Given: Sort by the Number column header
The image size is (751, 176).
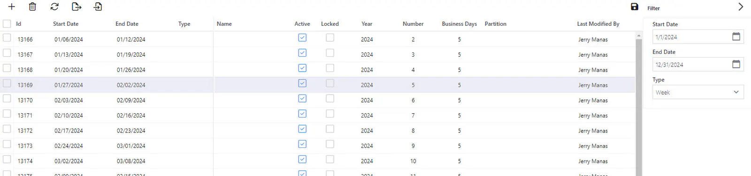Looking at the screenshot, I should (413, 24).
